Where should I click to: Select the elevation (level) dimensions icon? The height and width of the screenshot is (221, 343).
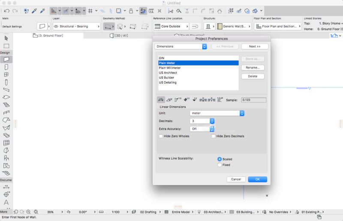(195, 100)
